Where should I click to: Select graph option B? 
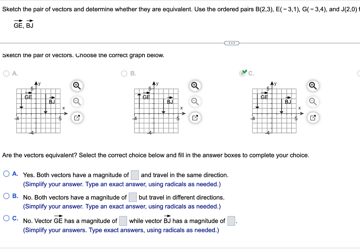124,74
